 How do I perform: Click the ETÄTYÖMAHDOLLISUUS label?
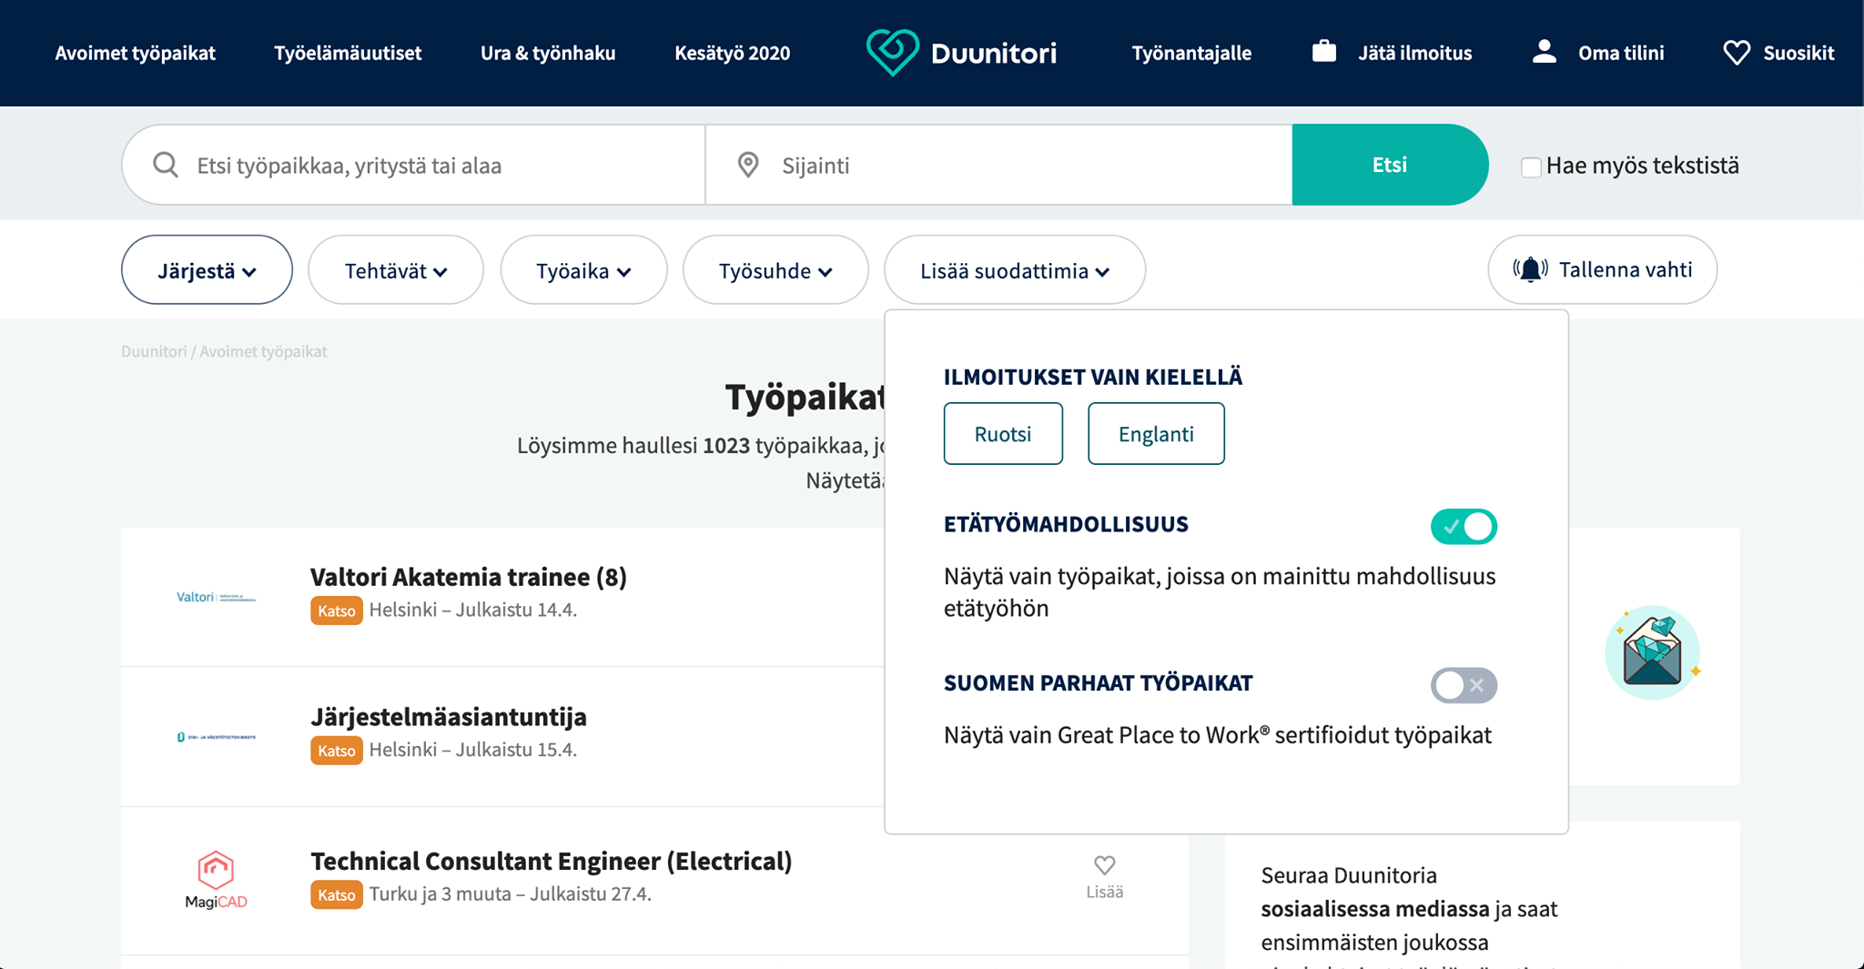(x=1066, y=524)
